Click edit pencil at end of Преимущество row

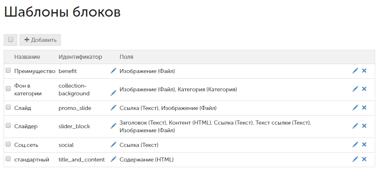355,71
